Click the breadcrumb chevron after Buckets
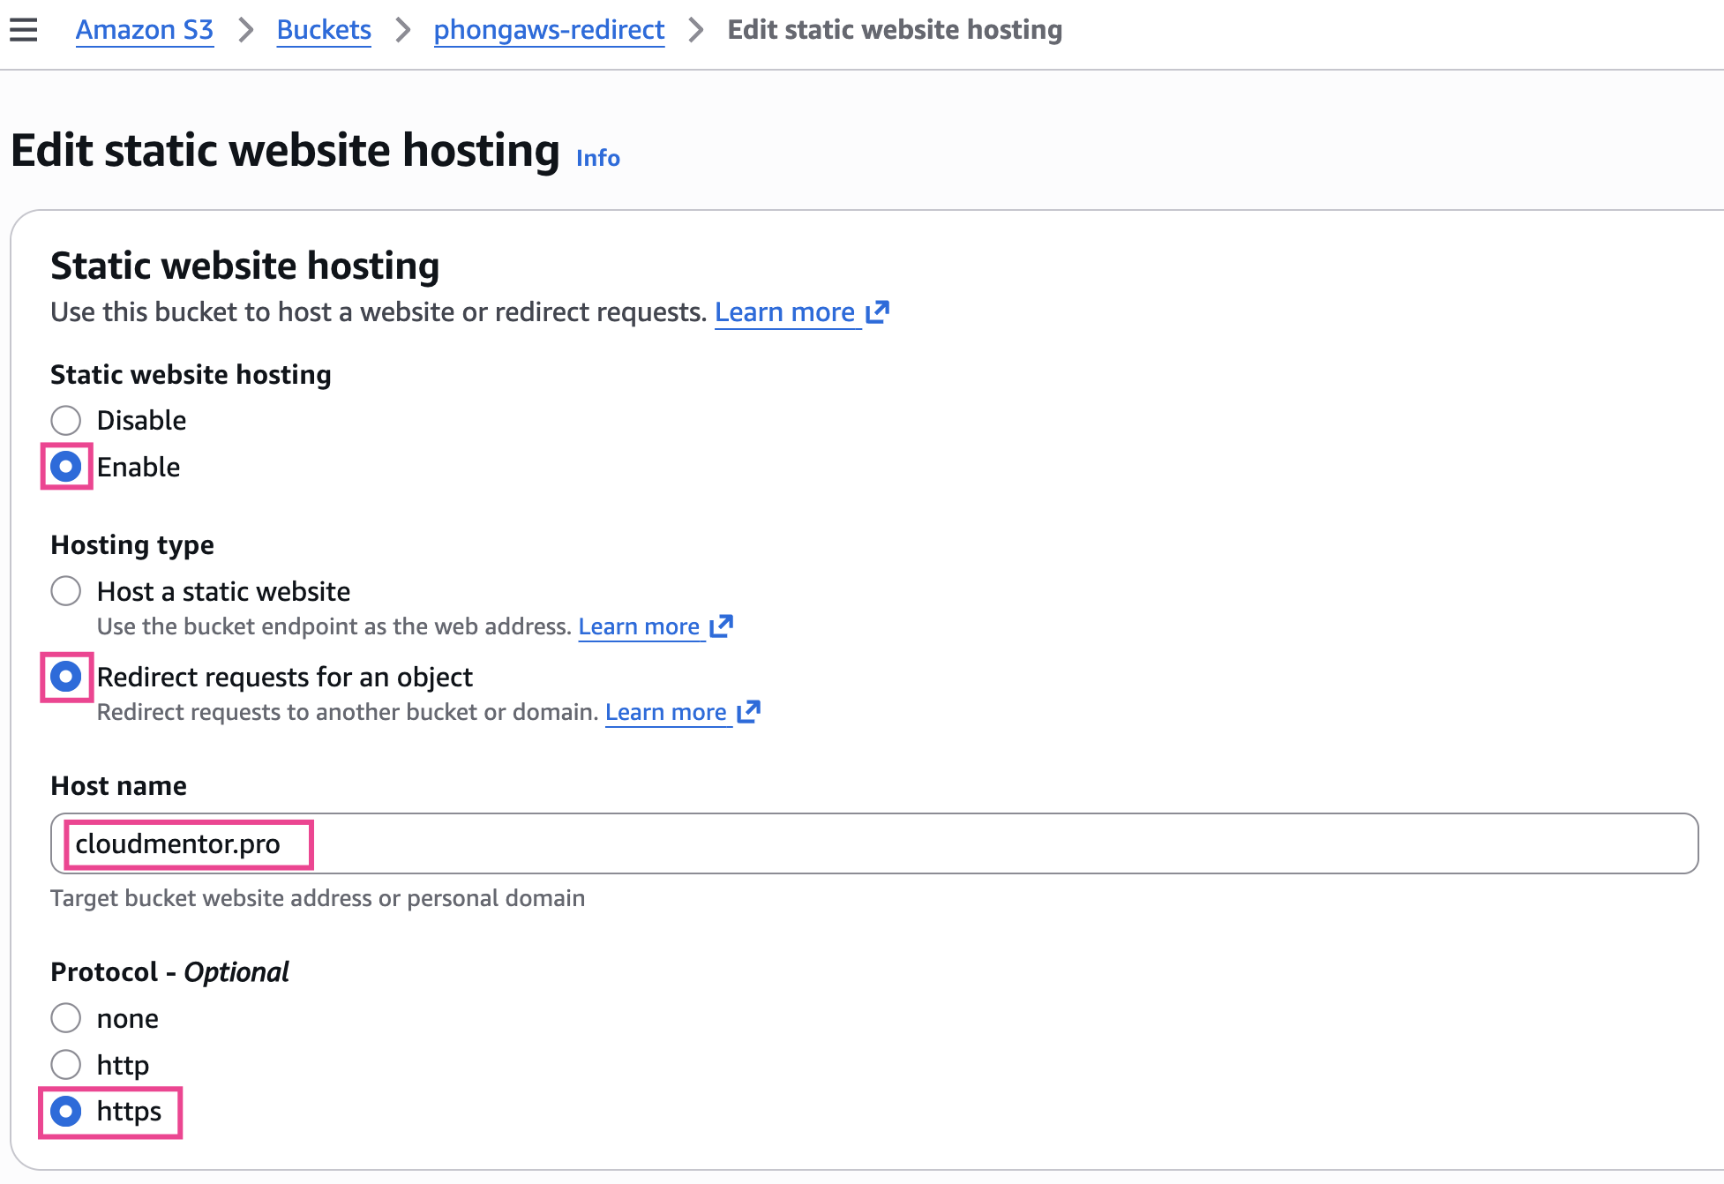 (403, 30)
